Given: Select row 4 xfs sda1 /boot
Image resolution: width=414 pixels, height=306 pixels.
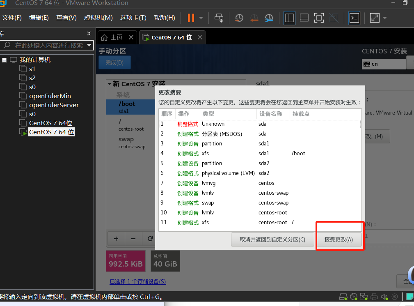Looking at the screenshot, I should (x=260, y=154).
